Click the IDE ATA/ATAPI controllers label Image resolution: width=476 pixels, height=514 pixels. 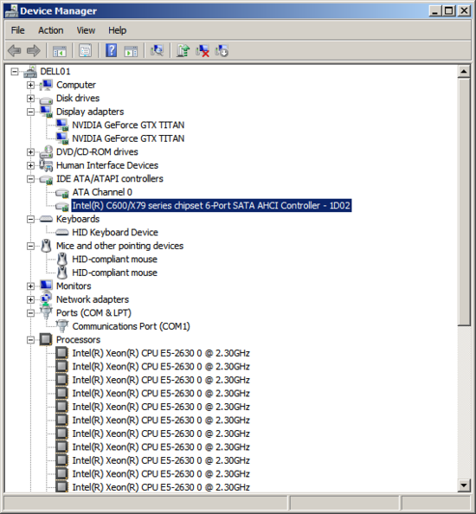tap(110, 178)
